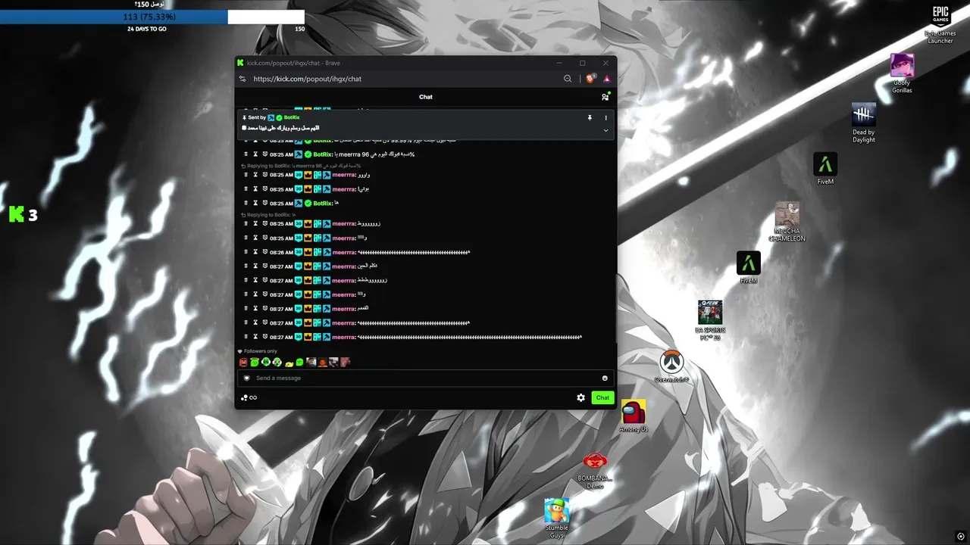Click the heart shield icon left of the message box
This screenshot has height=545, width=970.
246,378
